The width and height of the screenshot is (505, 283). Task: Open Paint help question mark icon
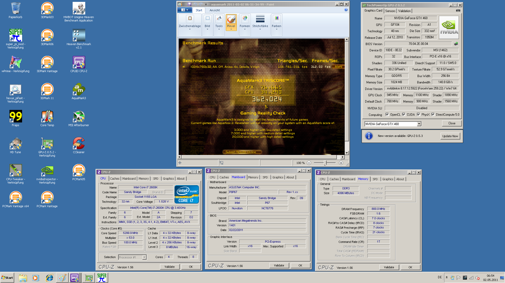[346, 10]
